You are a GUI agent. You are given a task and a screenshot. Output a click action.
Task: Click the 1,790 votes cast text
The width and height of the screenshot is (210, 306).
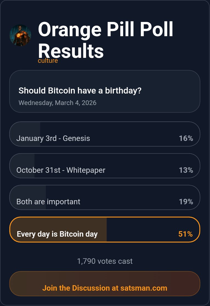(105, 261)
